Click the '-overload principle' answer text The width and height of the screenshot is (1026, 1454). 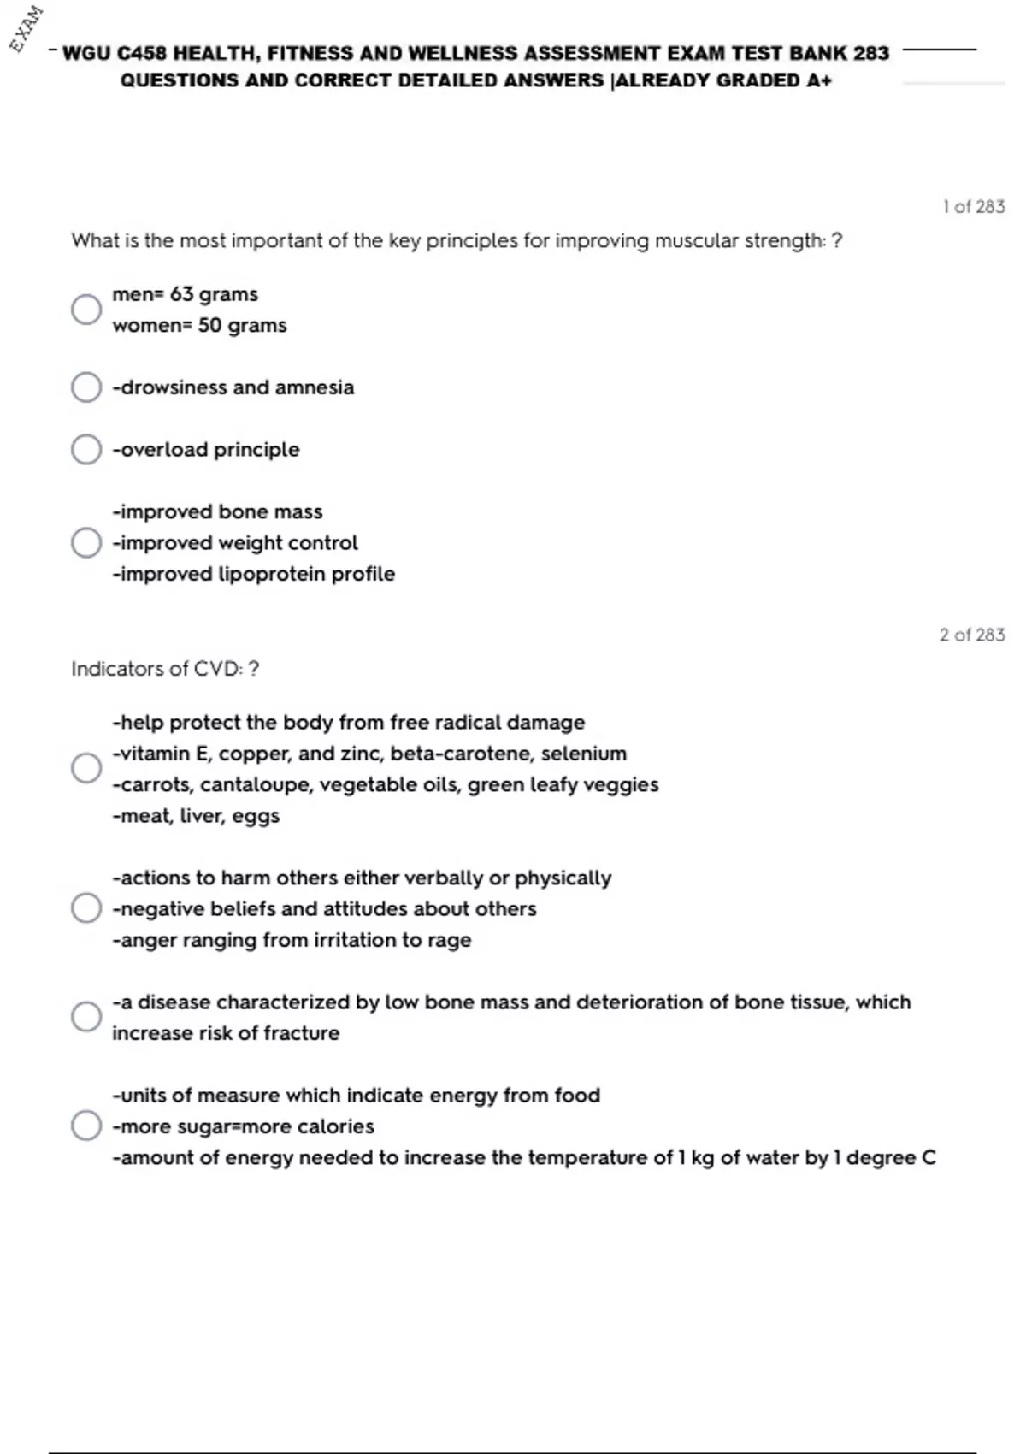[206, 450]
